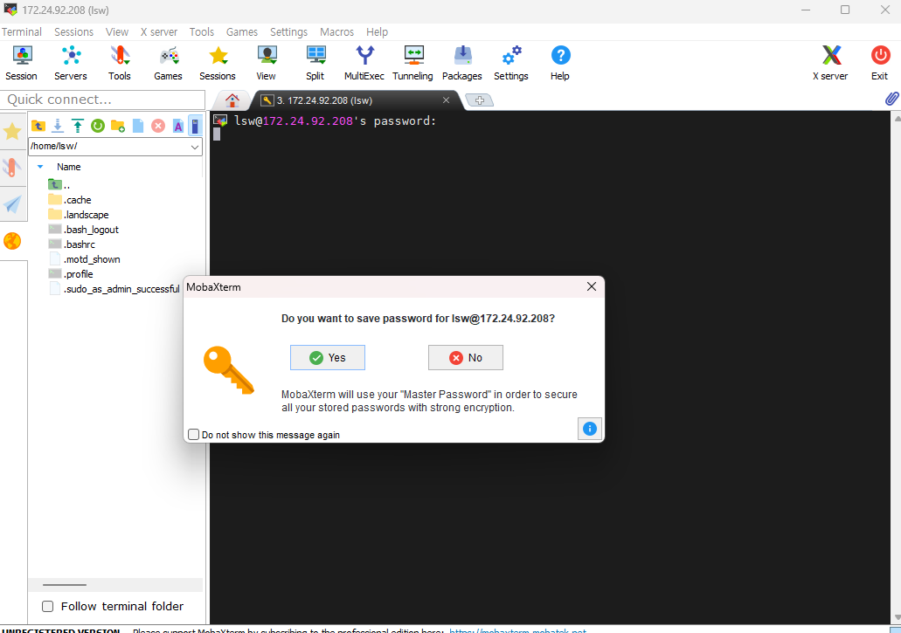Select the .sudo_as_admin_successful file
The height and width of the screenshot is (633, 901).
coord(114,289)
